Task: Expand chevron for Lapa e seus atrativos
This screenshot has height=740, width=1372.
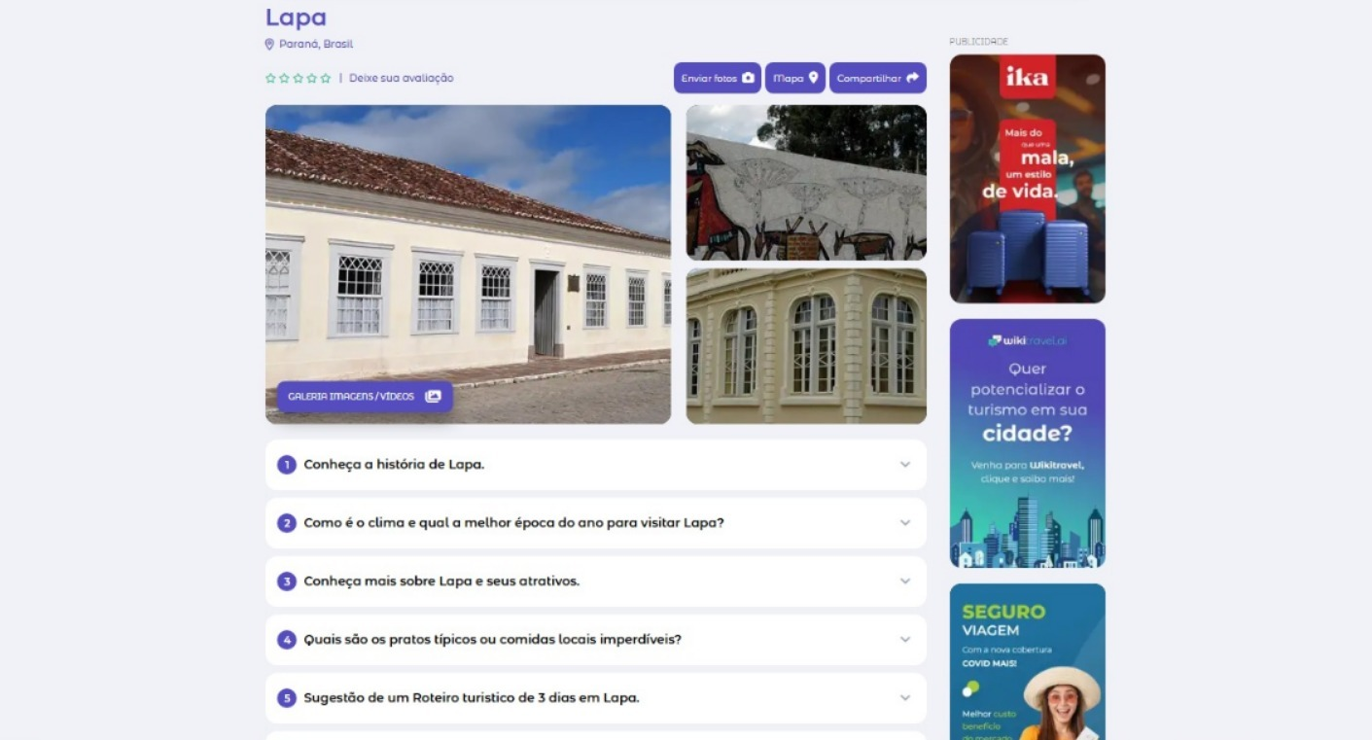Action: tap(905, 581)
